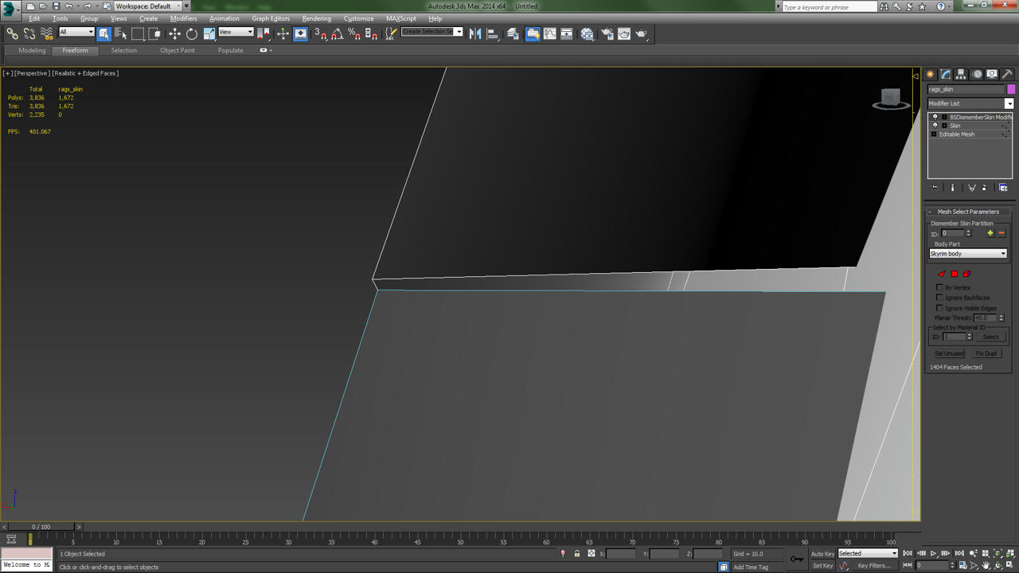Toggle Select and Manipulate tool

283,33
